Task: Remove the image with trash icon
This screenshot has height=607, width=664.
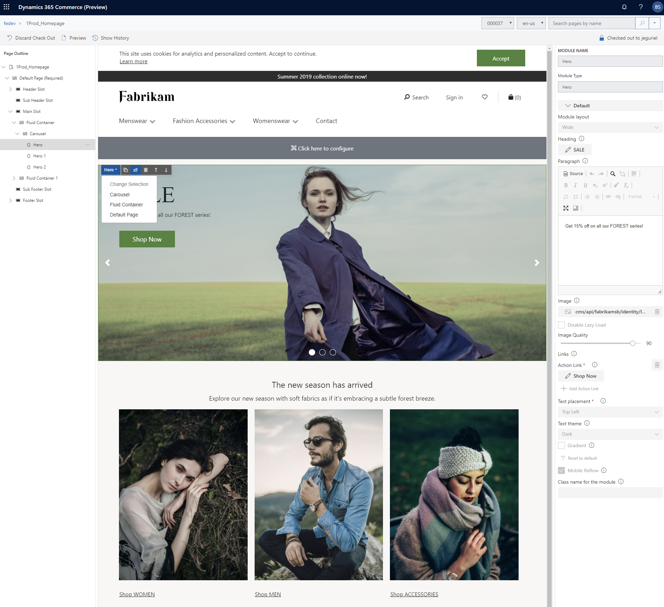Action: coord(657,312)
